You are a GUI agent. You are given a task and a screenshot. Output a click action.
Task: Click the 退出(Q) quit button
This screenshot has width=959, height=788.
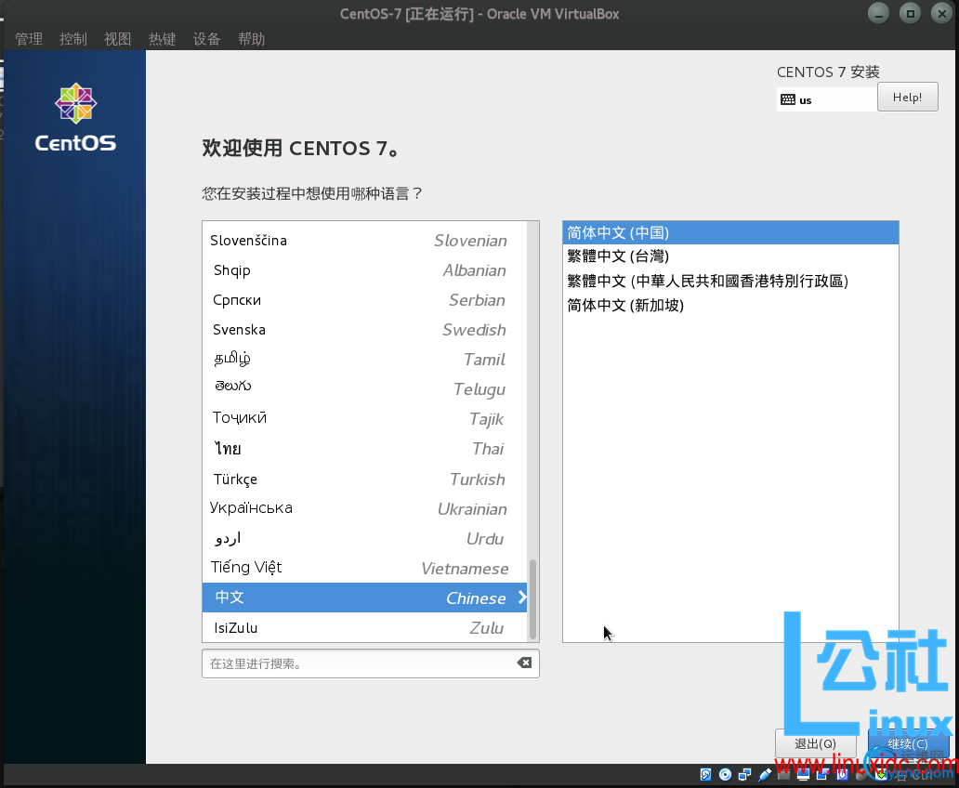815,744
